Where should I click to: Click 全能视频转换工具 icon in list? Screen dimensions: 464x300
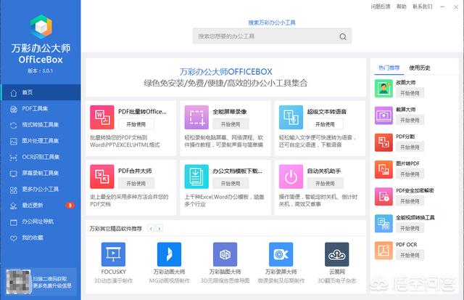[384, 223]
